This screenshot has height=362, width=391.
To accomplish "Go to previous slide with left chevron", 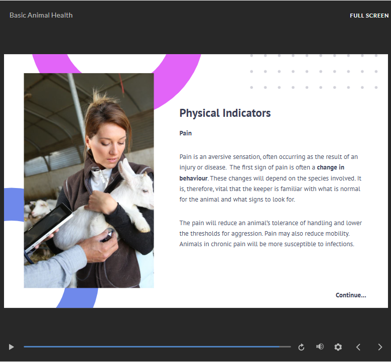I will pos(358,347).
